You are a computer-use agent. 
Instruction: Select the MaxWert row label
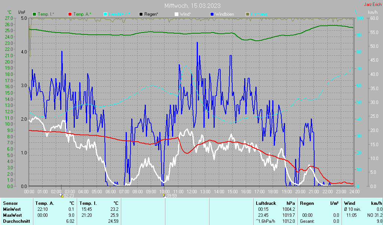[x=12, y=215]
